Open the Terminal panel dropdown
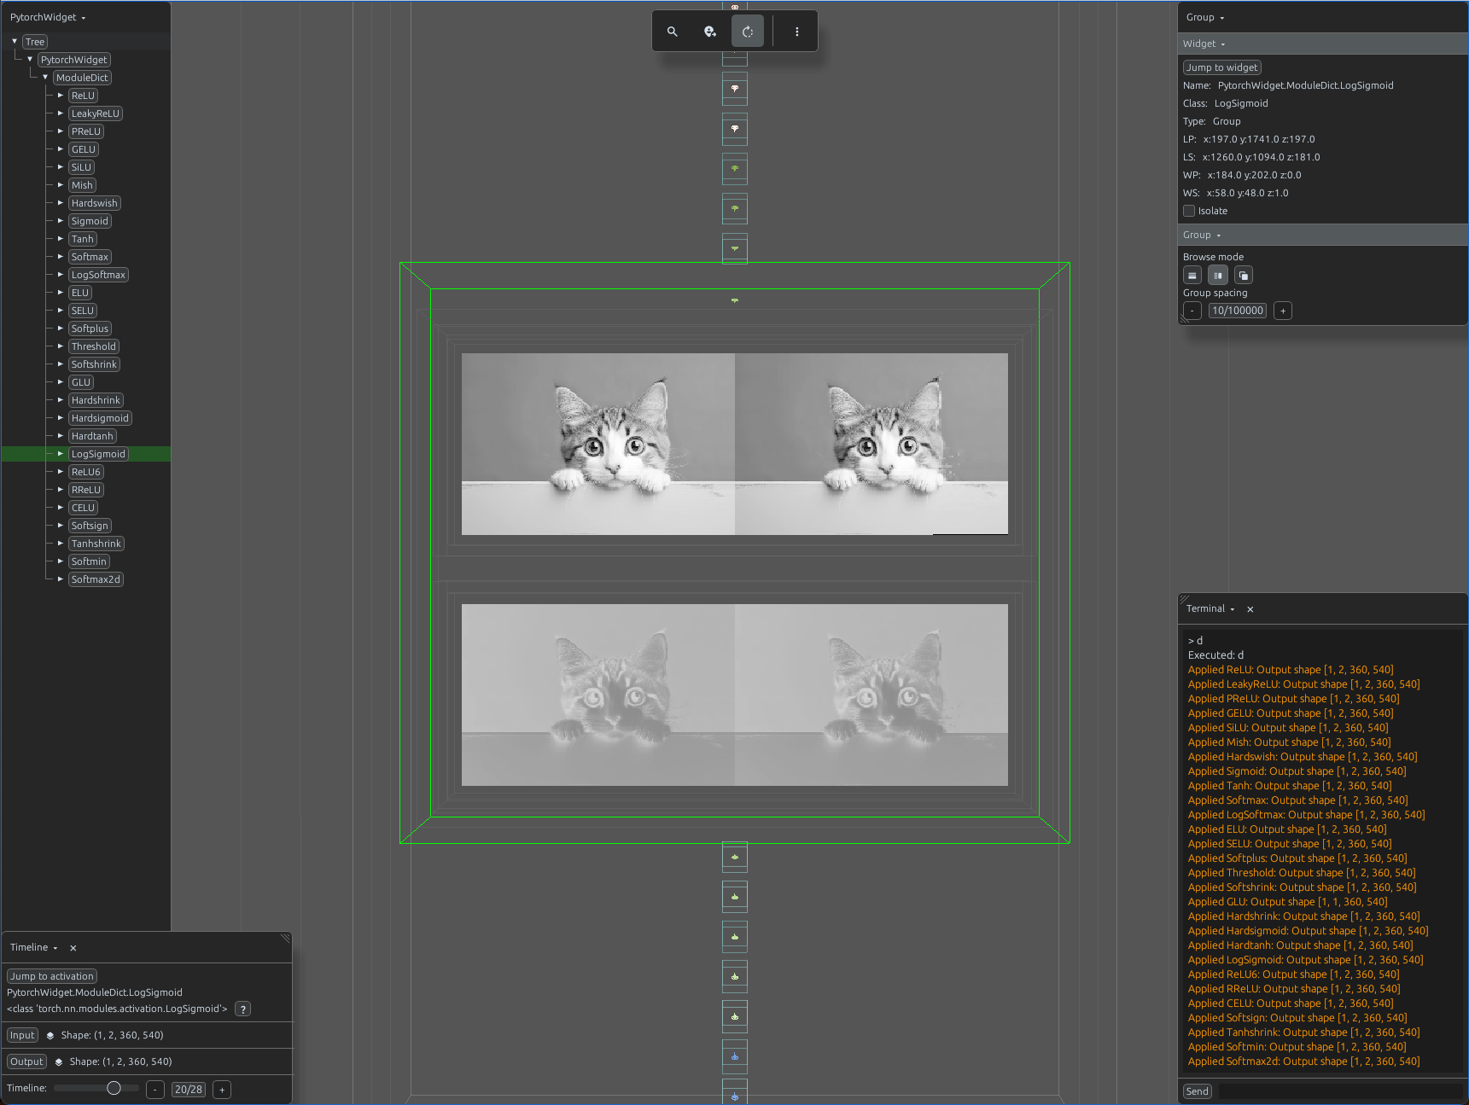The image size is (1469, 1105). (x=1210, y=609)
